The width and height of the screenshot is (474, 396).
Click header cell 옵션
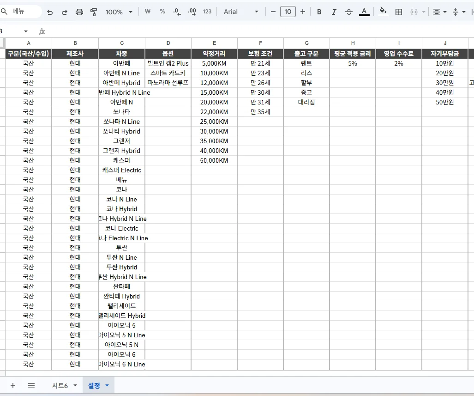coord(168,54)
